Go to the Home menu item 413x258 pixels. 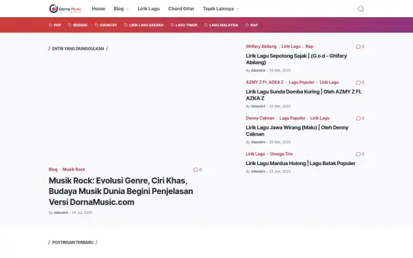98,9
